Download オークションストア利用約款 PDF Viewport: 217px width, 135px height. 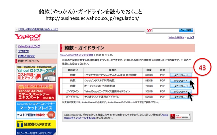pos(181,86)
